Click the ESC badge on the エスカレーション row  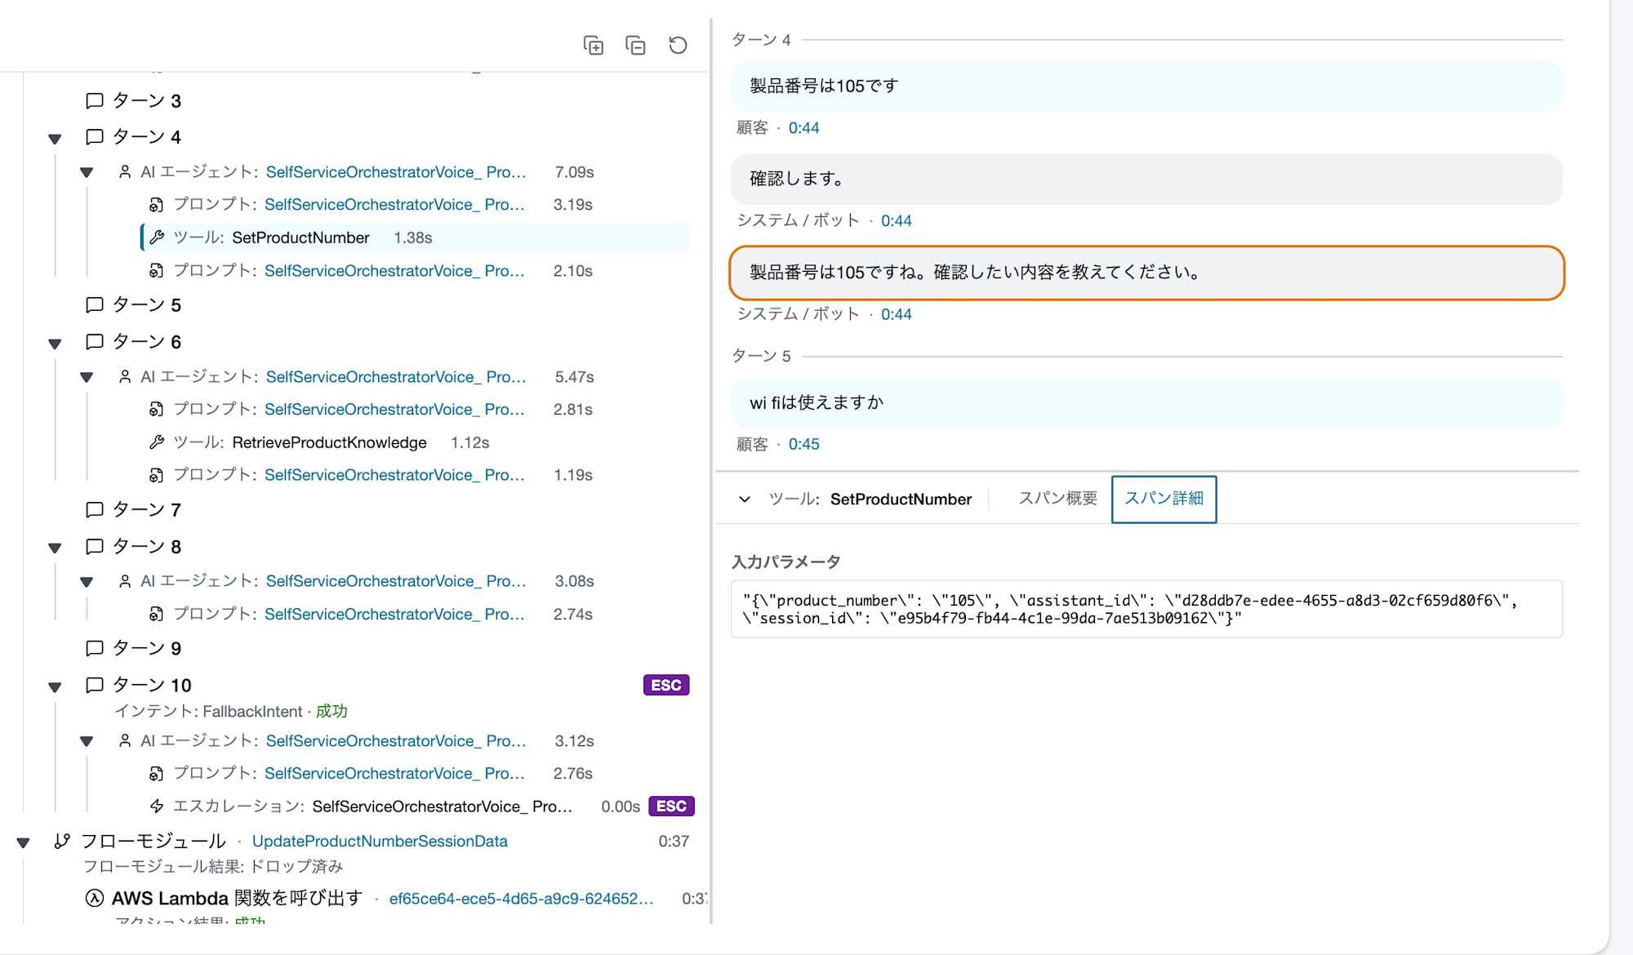click(671, 806)
